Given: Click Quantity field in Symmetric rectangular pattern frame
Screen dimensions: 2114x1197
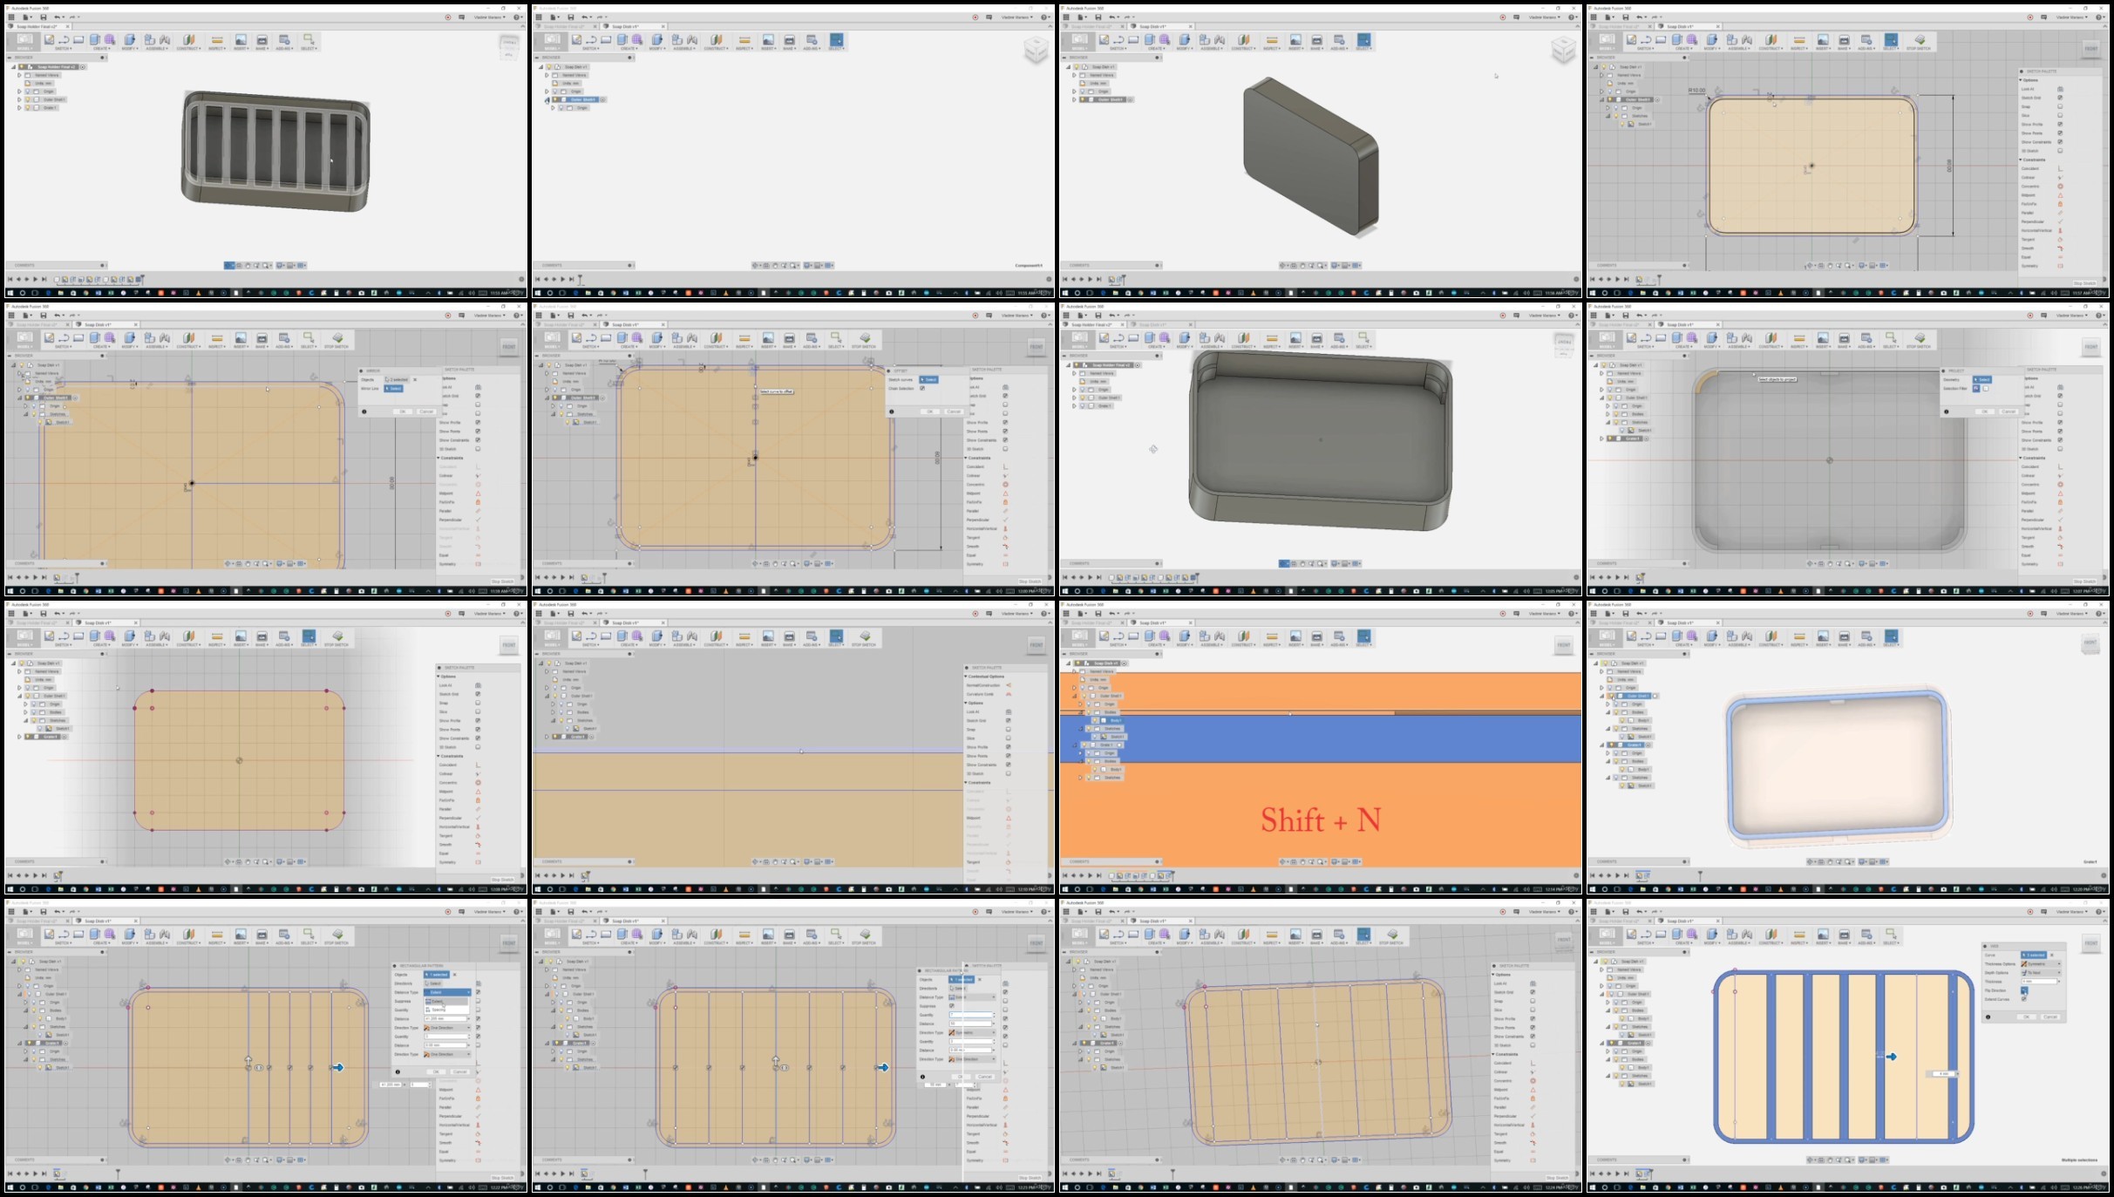Looking at the screenshot, I should (972, 1015).
